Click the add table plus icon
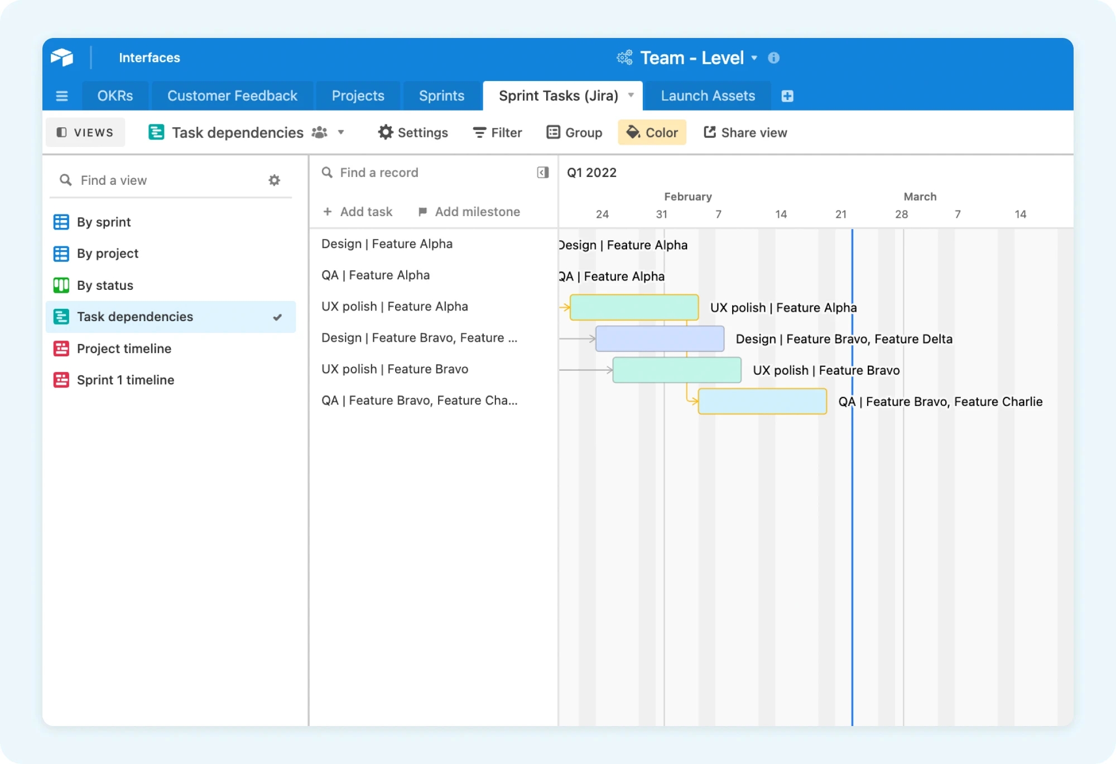The height and width of the screenshot is (764, 1116). pyautogui.click(x=787, y=96)
